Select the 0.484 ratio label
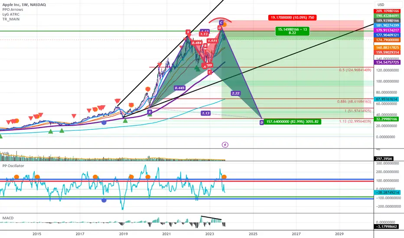The width and height of the screenshot is (404, 238). pos(197,43)
